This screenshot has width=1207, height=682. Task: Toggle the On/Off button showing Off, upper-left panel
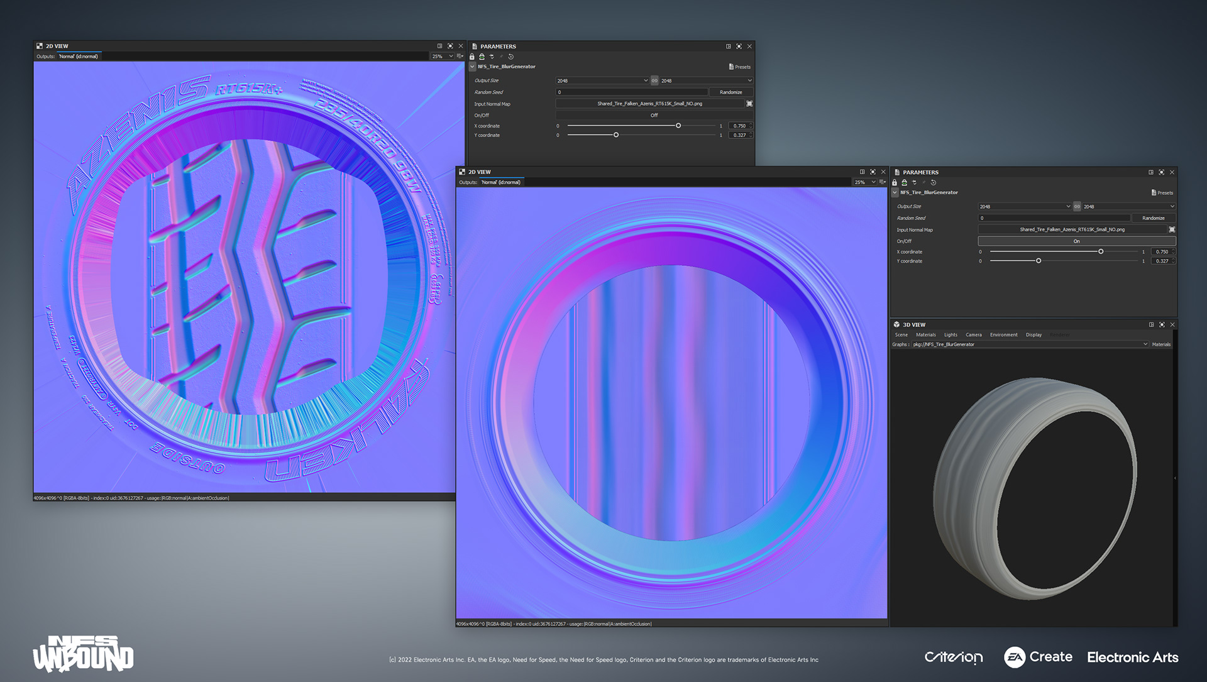click(654, 115)
